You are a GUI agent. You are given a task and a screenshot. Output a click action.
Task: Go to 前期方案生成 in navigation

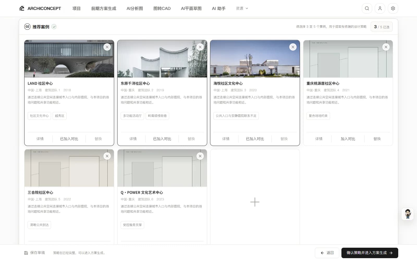click(x=104, y=8)
